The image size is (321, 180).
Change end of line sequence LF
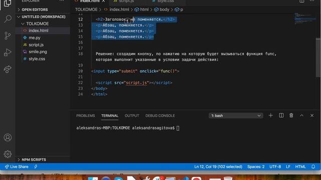pos(288,166)
